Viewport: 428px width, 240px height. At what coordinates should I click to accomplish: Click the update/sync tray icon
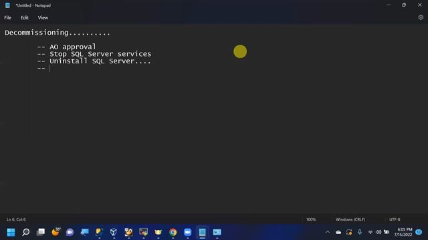[x=349, y=232]
